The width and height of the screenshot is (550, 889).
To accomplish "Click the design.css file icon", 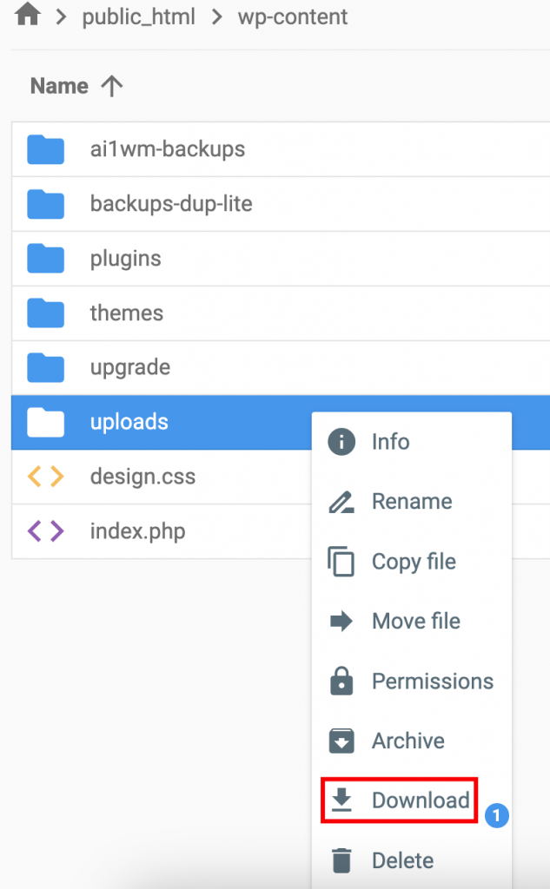I will [45, 476].
